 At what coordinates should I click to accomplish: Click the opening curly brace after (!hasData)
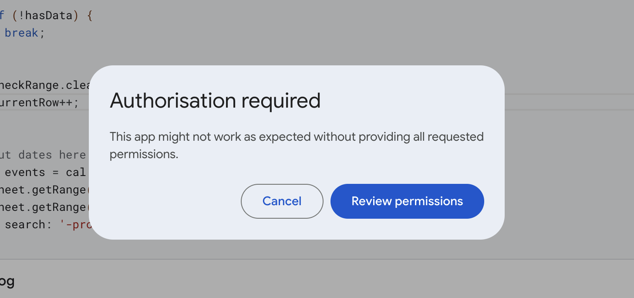pyautogui.click(x=90, y=16)
